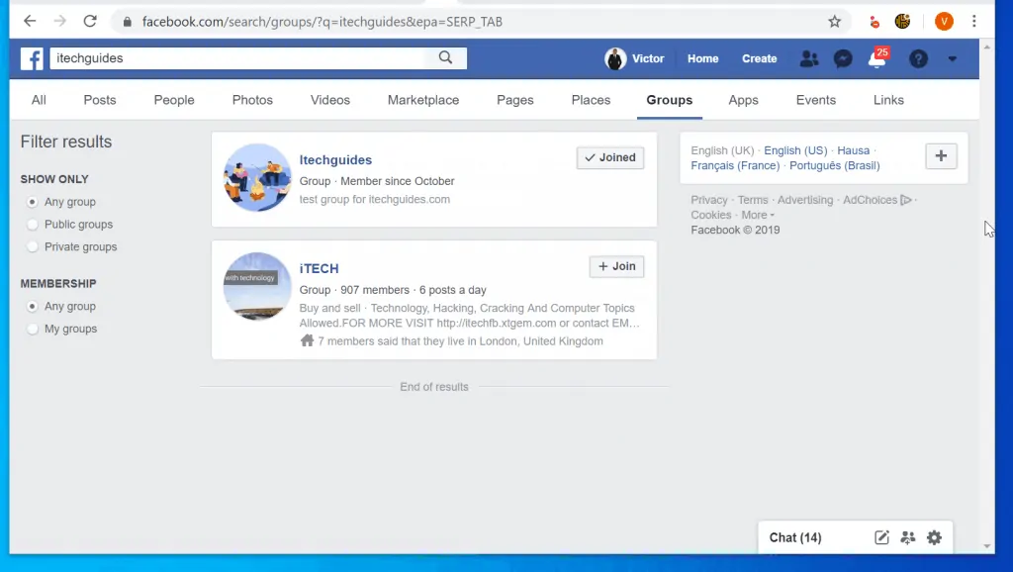Open the Cookies footer link
Viewport: 1013px width, 572px height.
(x=710, y=215)
